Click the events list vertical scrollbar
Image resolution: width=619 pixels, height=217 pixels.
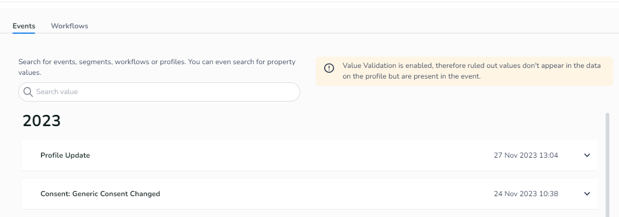pyautogui.click(x=607, y=160)
